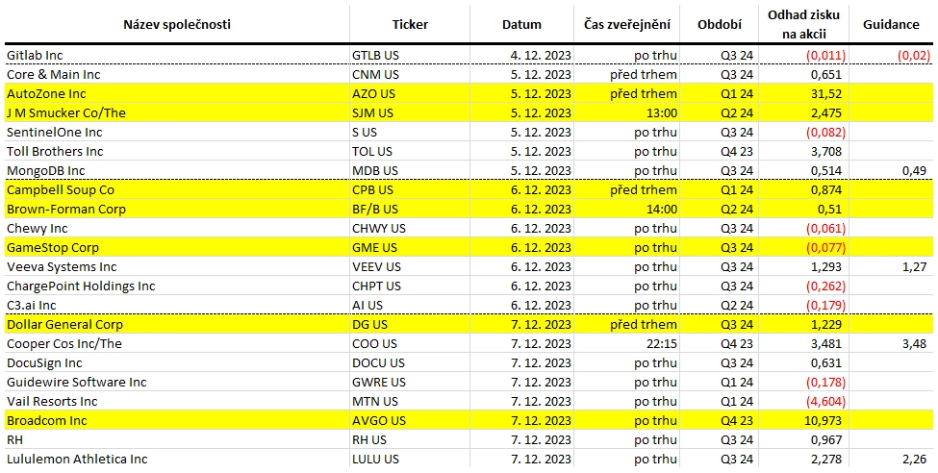Select the Lululemon Athletica Inc cell

tap(77, 460)
